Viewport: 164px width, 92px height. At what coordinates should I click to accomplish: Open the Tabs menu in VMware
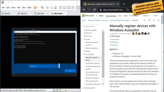pyautogui.click(x=24, y=7)
